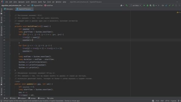This screenshot has height=102, width=181.
Task: Open the Problems tool window tab
Action: tap(22, 98)
